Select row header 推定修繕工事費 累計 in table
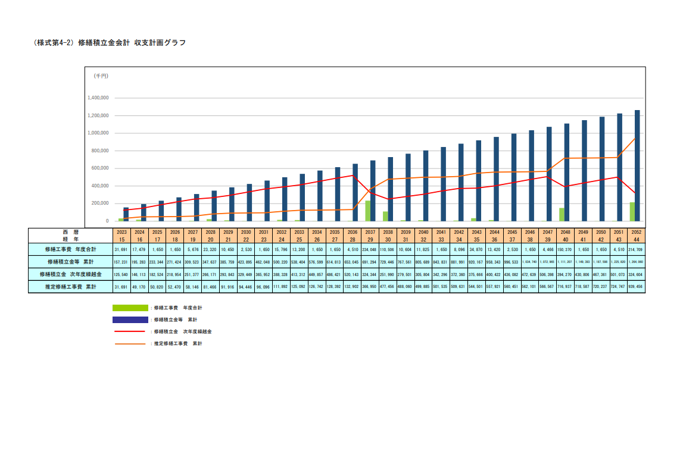This screenshot has height=476, width=683. (x=71, y=287)
